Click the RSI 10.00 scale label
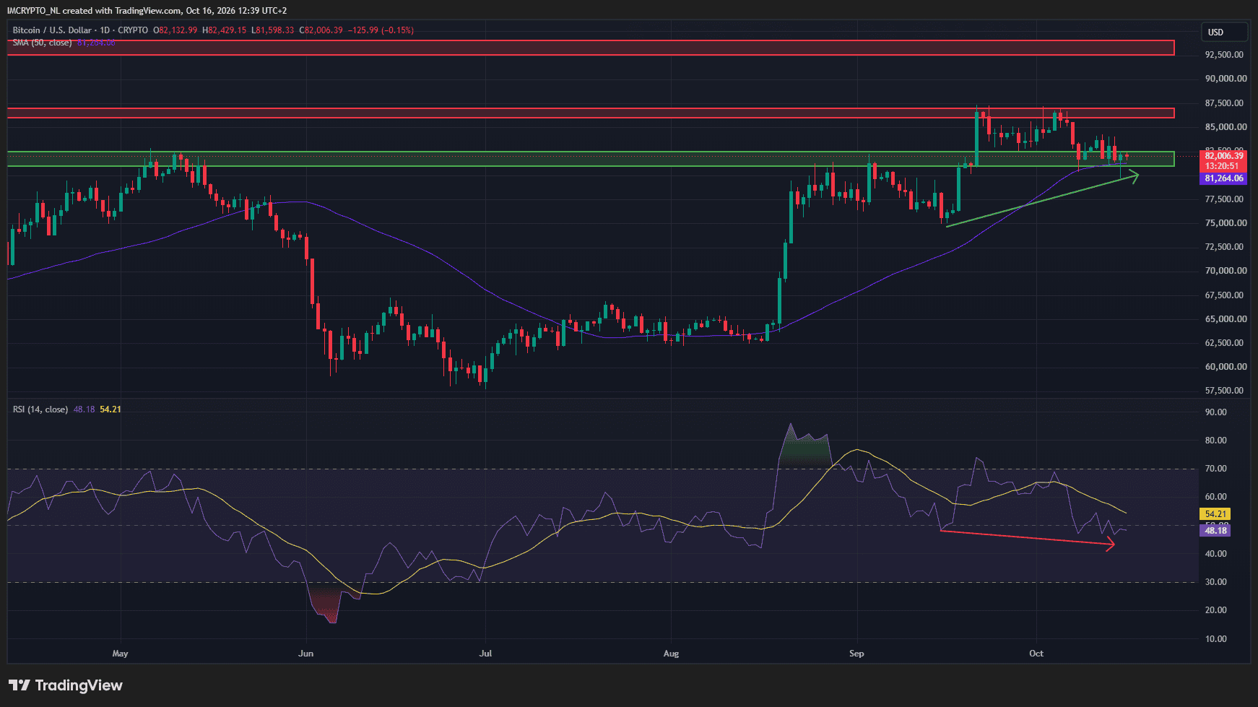The image size is (1258, 707). click(x=1216, y=639)
